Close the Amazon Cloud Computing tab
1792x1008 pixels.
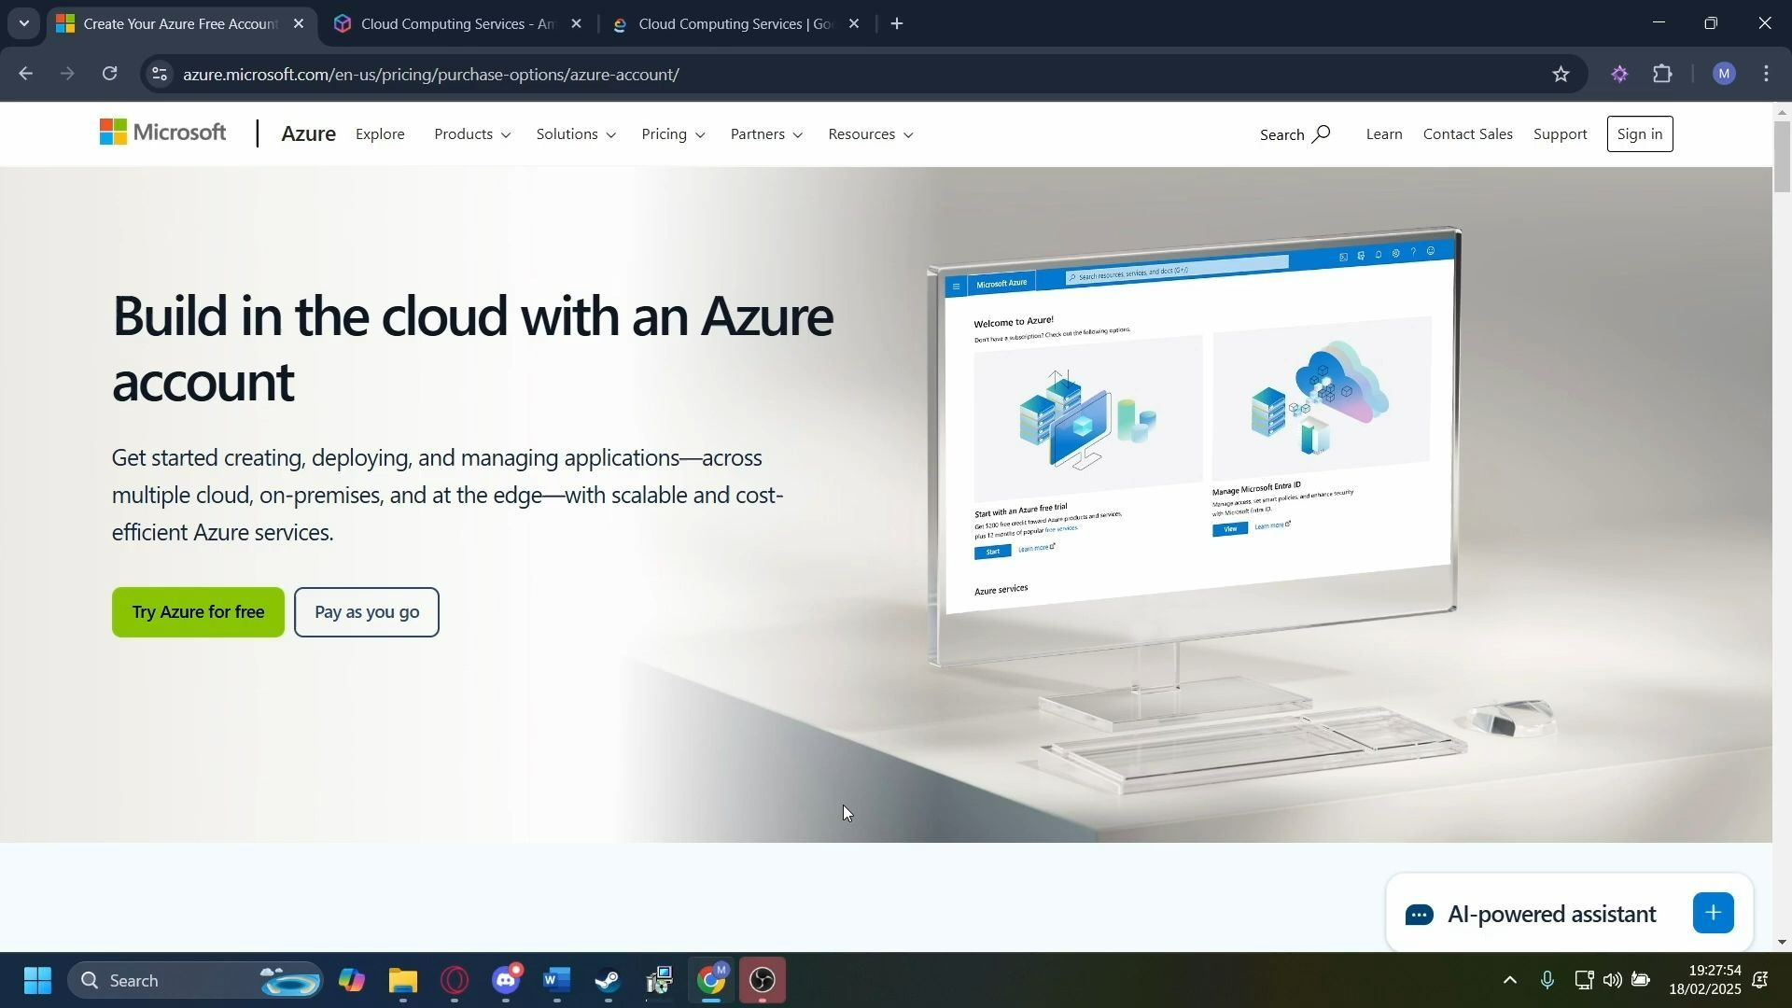pos(576,24)
